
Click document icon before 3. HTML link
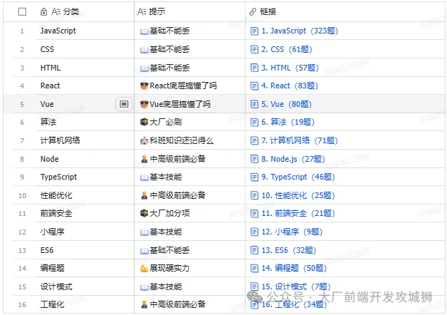click(x=254, y=68)
